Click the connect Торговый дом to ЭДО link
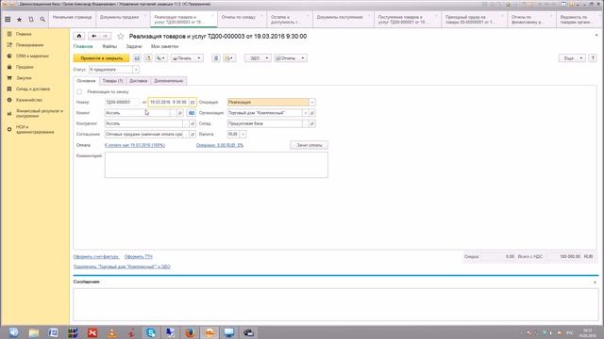This screenshot has width=604, height=339. pos(122,266)
